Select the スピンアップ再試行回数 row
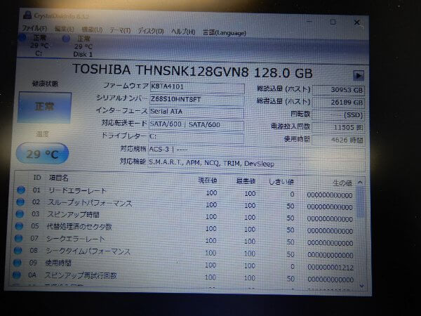 [185, 277]
